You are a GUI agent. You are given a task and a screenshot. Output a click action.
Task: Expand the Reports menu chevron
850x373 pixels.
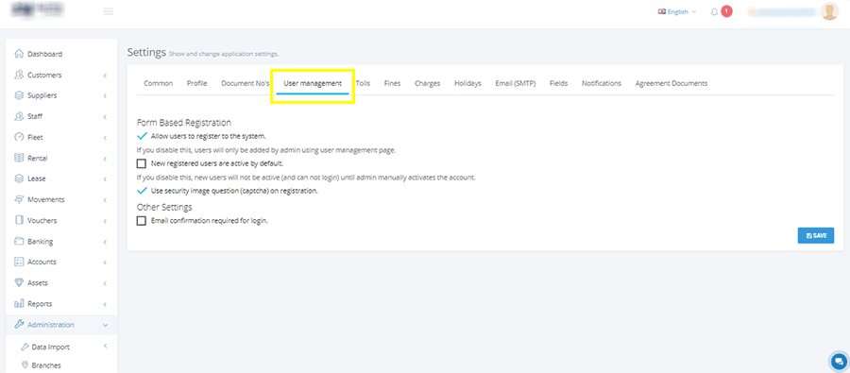[105, 304]
